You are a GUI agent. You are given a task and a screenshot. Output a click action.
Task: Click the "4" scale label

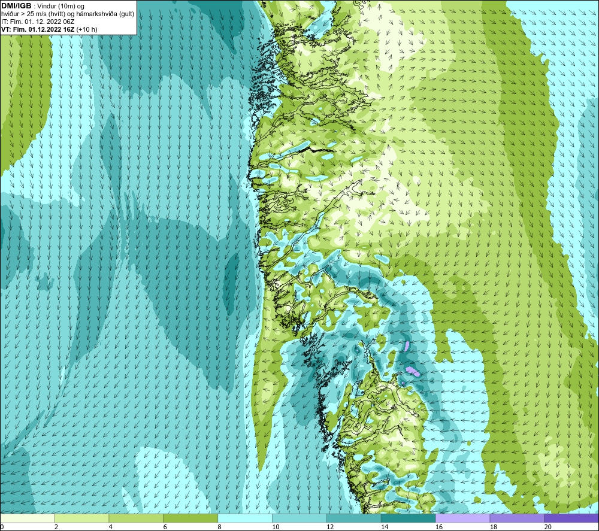pyautogui.click(x=111, y=527)
